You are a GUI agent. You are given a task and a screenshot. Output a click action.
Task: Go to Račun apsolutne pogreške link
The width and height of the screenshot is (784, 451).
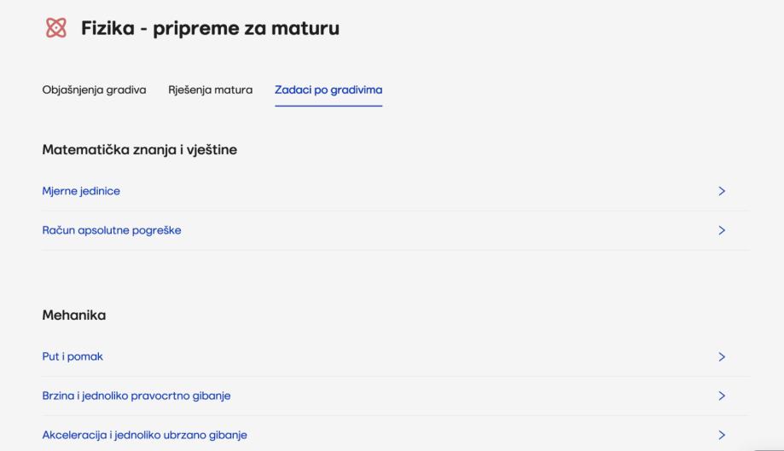tap(112, 230)
